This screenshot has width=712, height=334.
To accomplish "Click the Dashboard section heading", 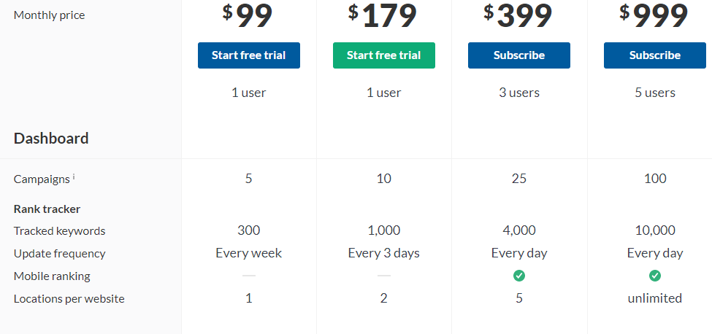I will tap(51, 139).
